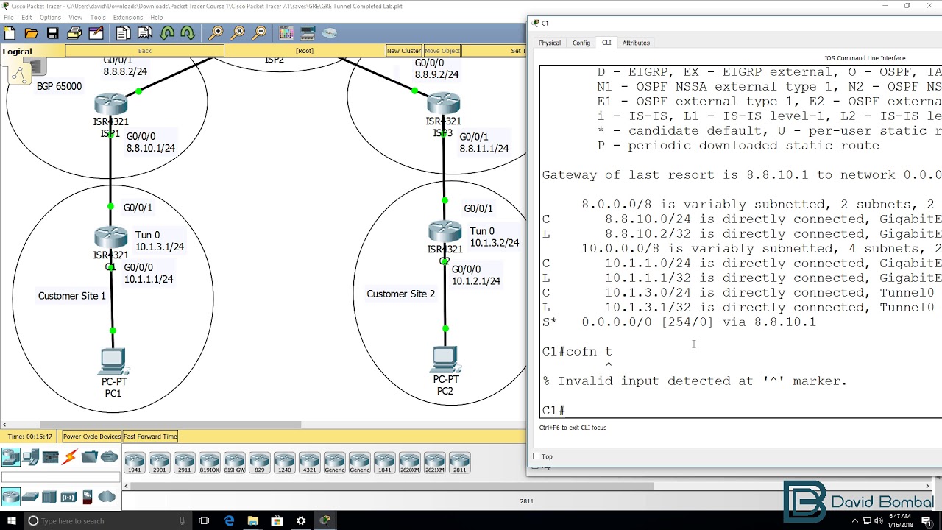The height and width of the screenshot is (530, 942).
Task: Open the Help menu
Action: 156,18
